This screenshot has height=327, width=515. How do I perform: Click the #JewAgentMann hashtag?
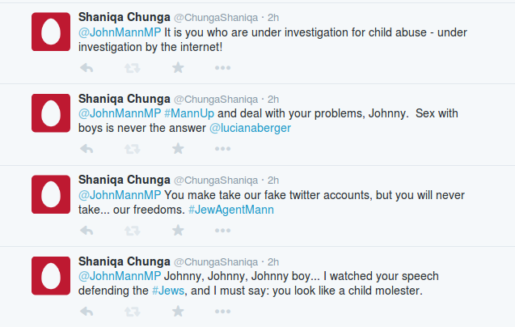(230, 210)
